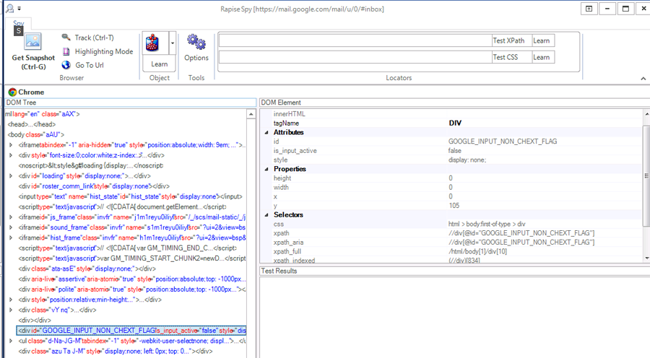Start tracking with the Track tool
This screenshot has width=650, height=358.
(x=87, y=38)
